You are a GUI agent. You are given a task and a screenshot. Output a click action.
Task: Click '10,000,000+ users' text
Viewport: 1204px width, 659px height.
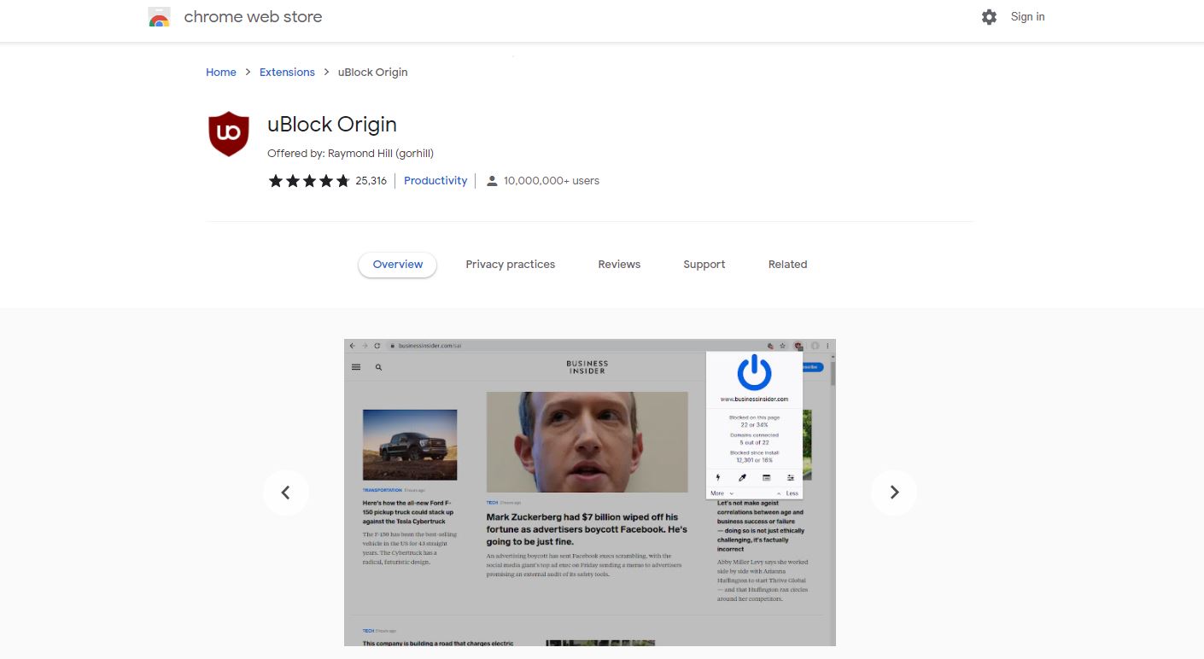click(x=552, y=181)
